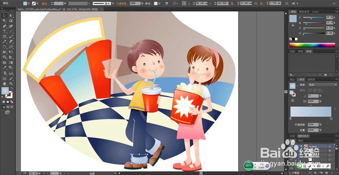Select the Pencil tool
339x175 pixels.
tap(4, 42)
